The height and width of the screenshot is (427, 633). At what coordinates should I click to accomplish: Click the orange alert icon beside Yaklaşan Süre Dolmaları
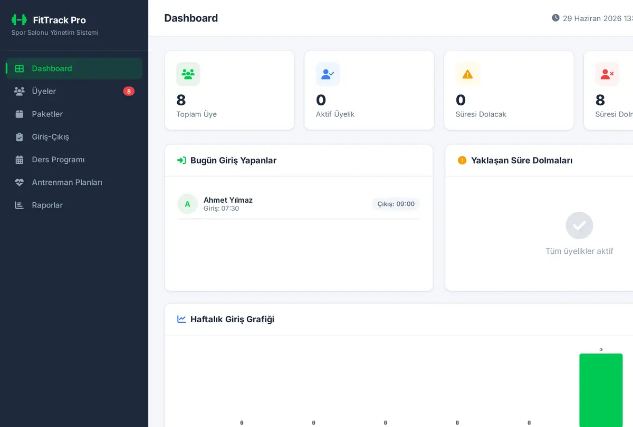[x=462, y=161]
